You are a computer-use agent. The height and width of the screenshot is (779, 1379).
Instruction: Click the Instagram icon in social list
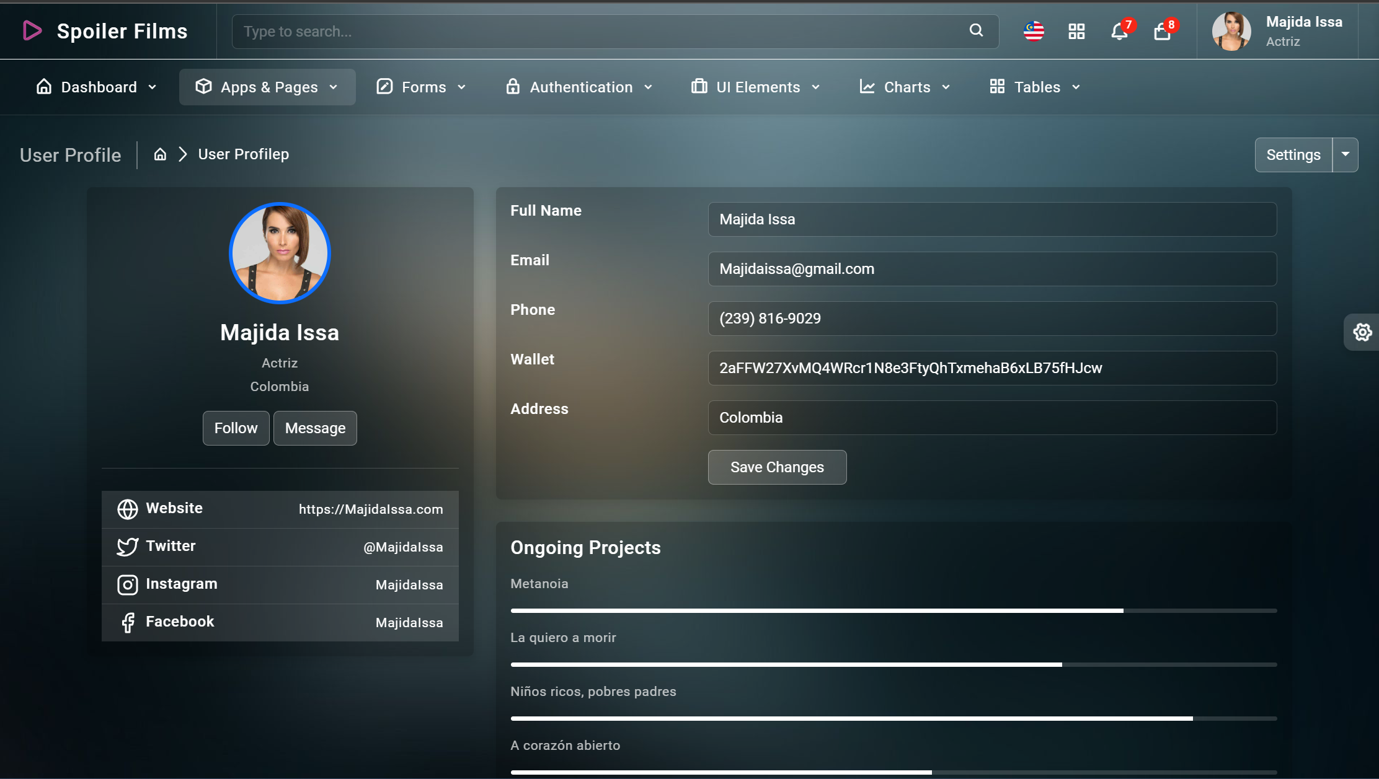pyautogui.click(x=127, y=584)
